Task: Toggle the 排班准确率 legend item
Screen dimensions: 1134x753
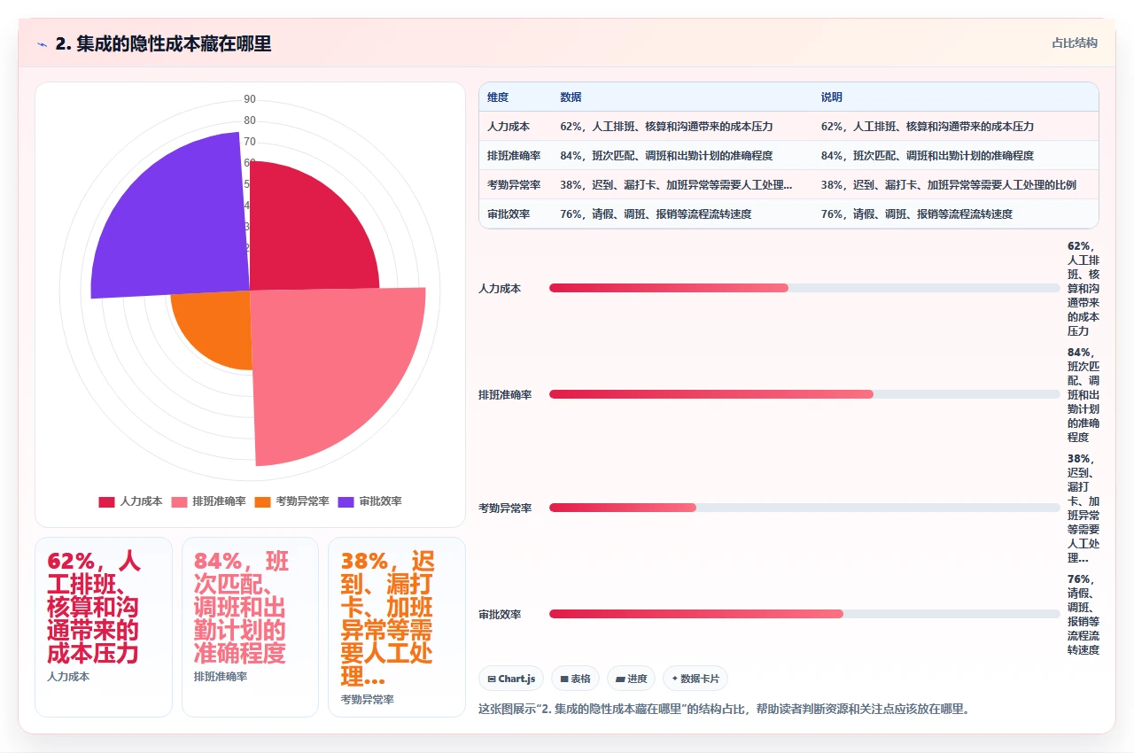Action: pos(208,501)
